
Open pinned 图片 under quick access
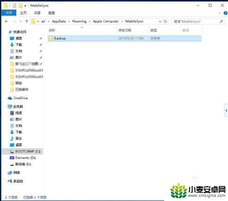(19, 57)
